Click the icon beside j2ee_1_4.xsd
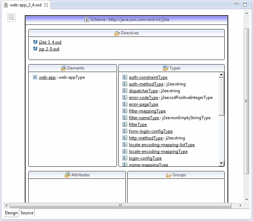Viewport: 253px width, 221px height. [35, 42]
